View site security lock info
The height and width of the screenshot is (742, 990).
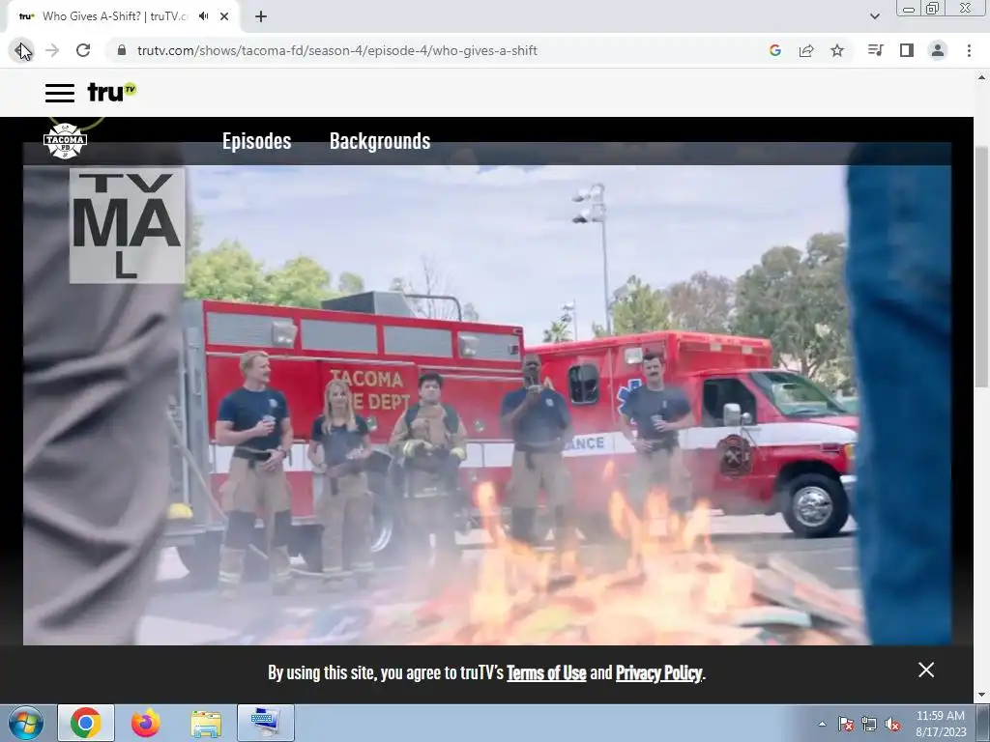coord(122,50)
